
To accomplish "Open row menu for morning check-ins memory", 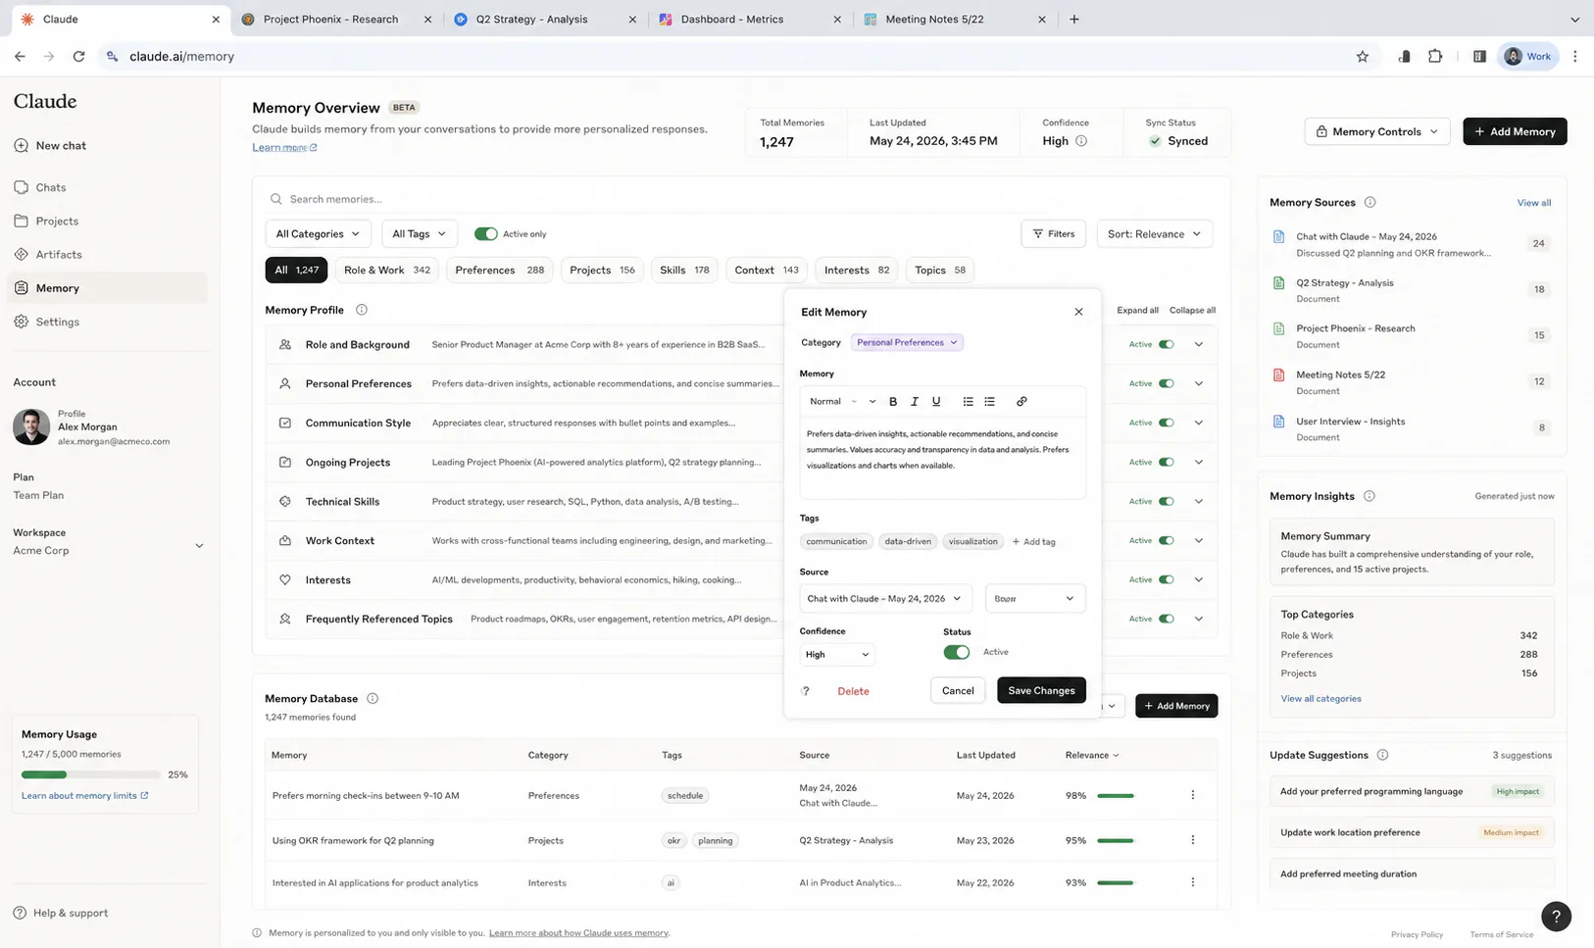I will [x=1193, y=795].
